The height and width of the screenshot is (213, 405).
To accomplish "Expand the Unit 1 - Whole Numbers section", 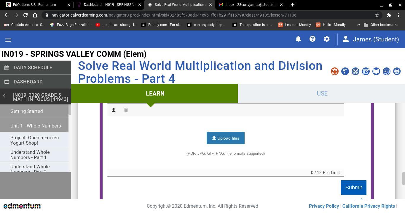I will [x=35, y=126].
